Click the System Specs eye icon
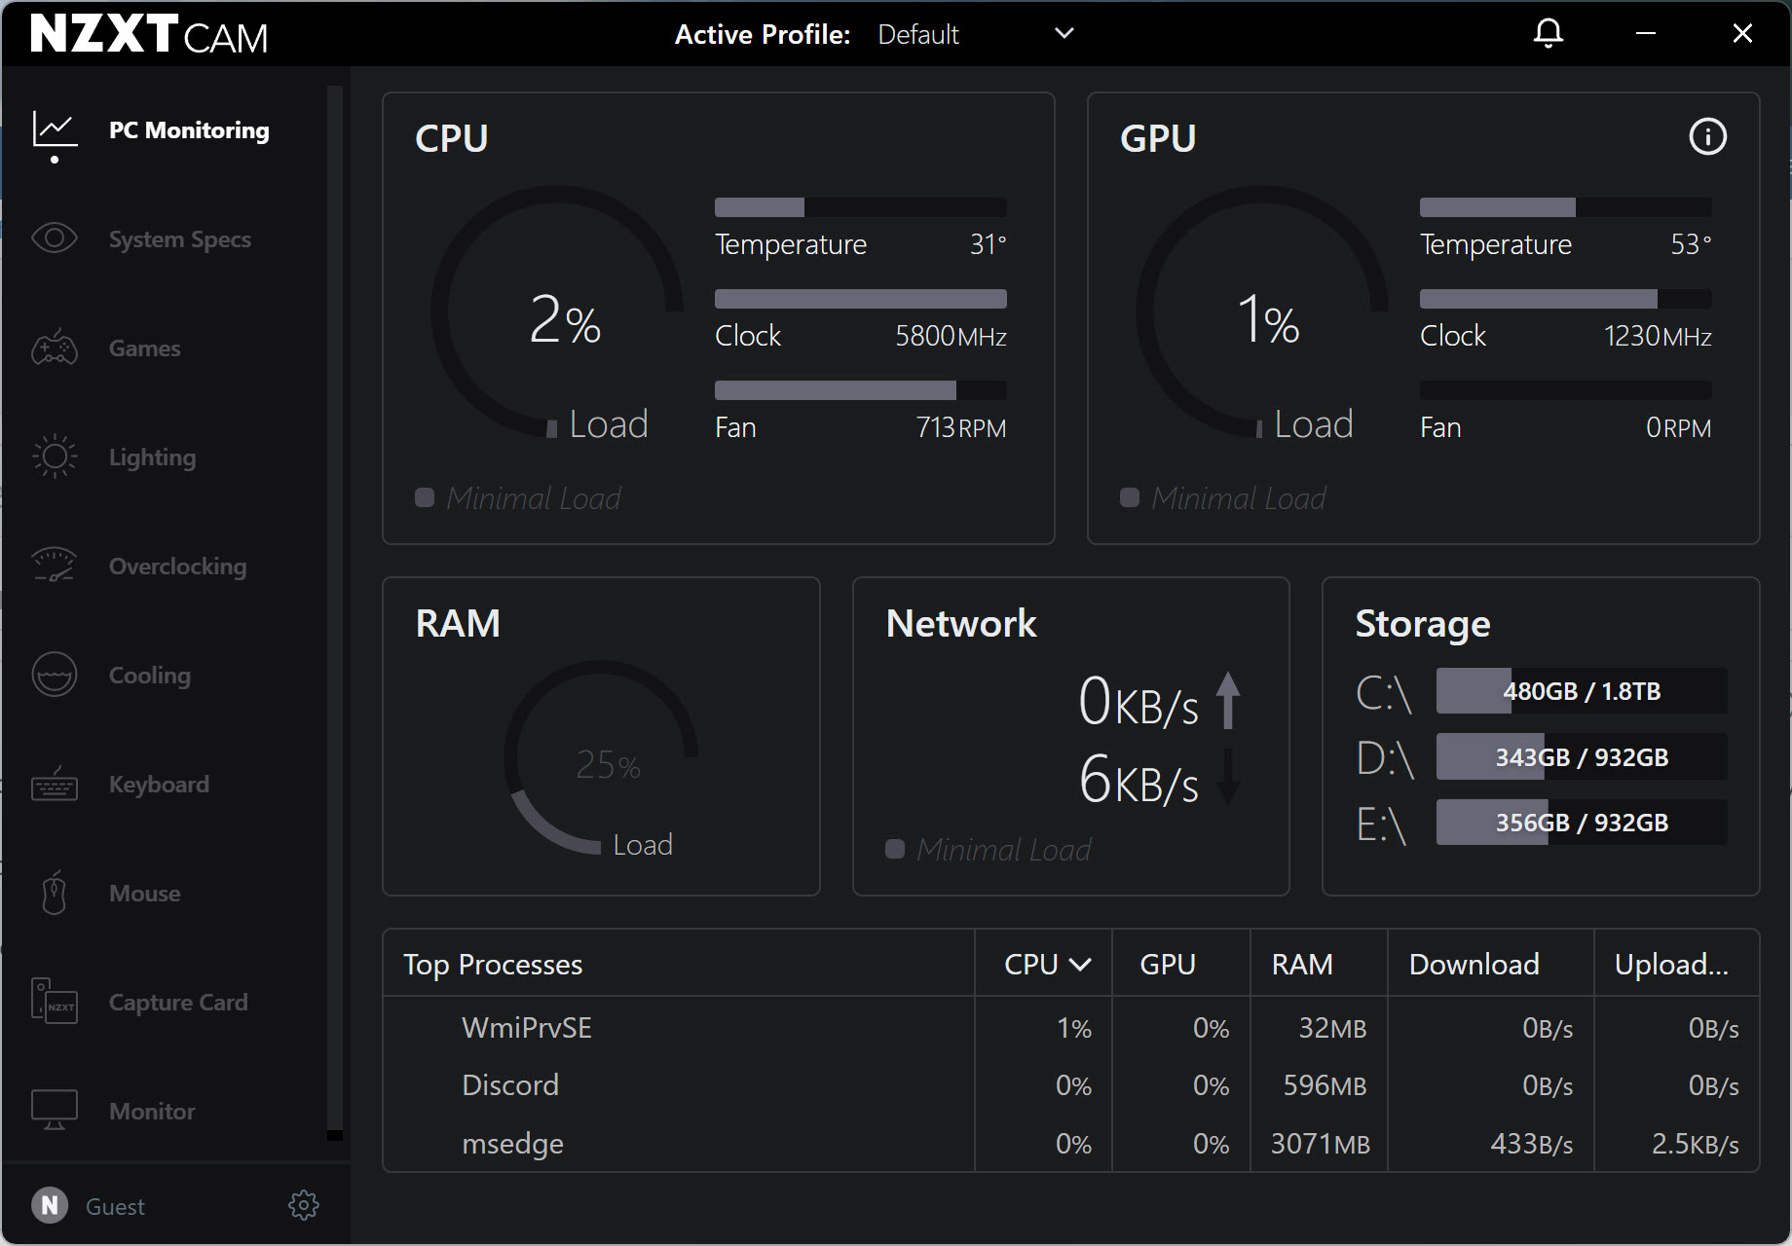The width and height of the screenshot is (1792, 1246). click(x=55, y=238)
